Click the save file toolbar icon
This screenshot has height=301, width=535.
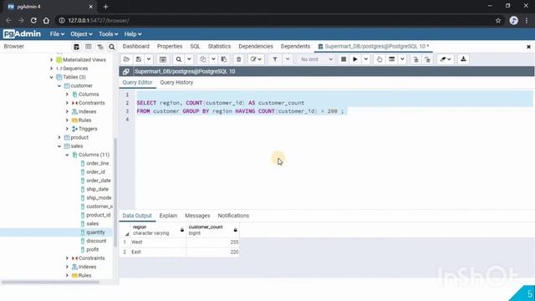click(x=139, y=59)
